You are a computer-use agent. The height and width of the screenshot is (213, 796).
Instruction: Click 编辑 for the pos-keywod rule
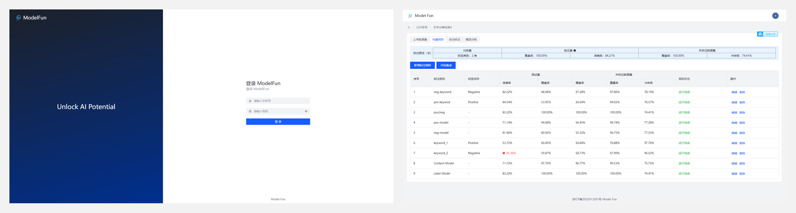(x=734, y=102)
